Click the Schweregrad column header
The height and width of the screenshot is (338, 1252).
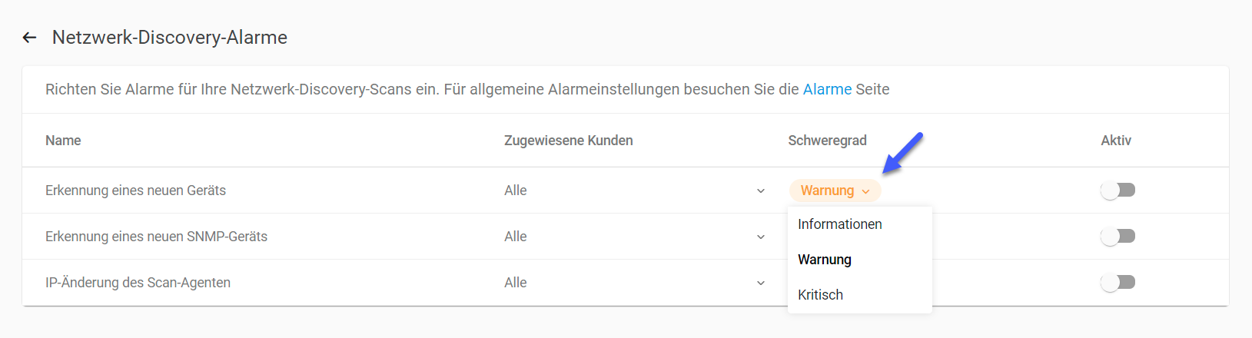click(x=827, y=141)
